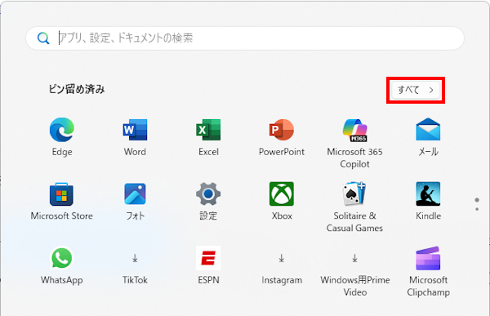Launch WhatsApp from pinned apps
Screen dimensions: 490x316
coord(61,258)
